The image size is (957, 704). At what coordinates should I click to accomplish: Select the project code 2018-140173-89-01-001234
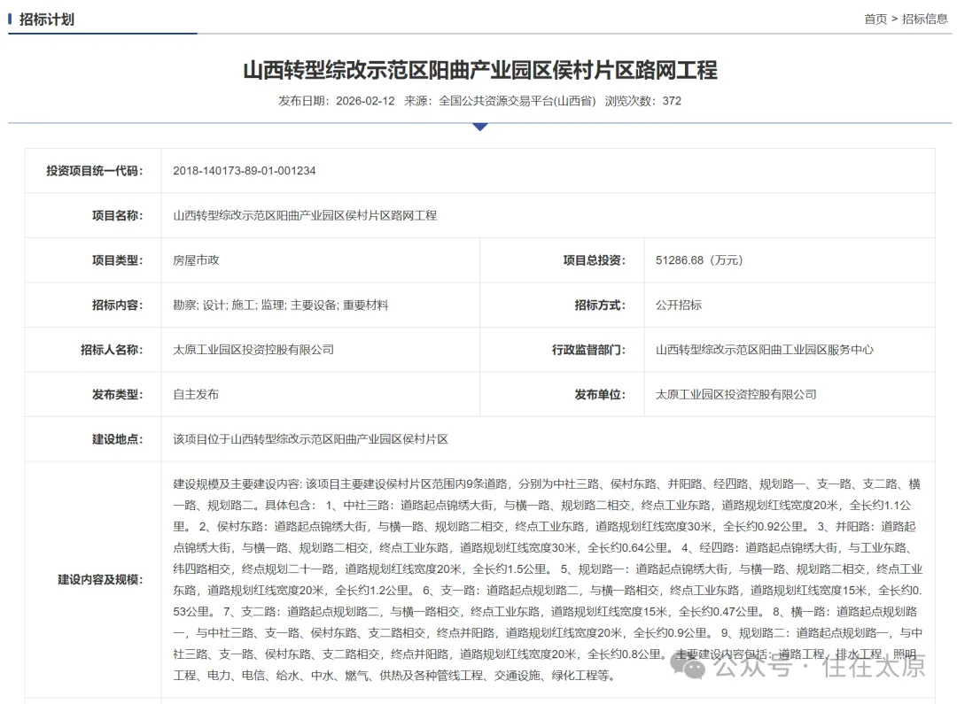pos(245,171)
